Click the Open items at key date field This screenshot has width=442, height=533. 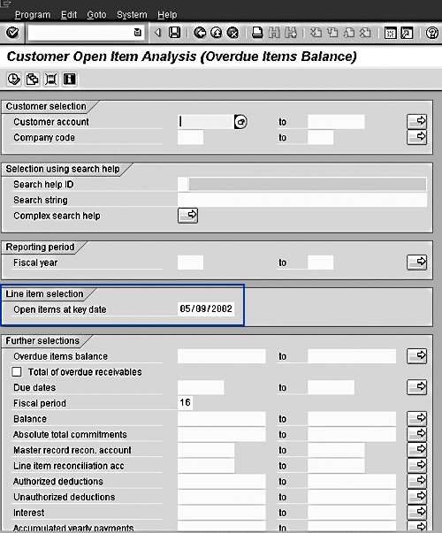coord(206,309)
